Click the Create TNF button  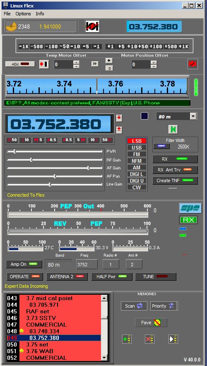pyautogui.click(x=175, y=181)
